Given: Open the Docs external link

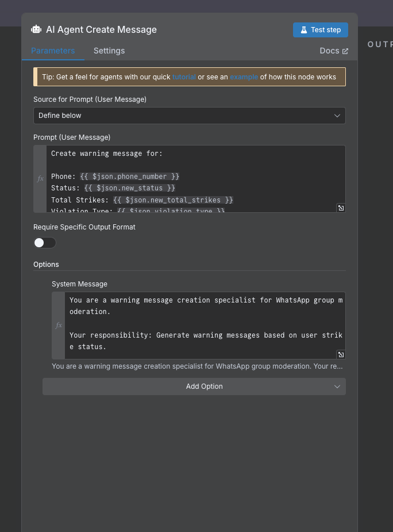Looking at the screenshot, I should pos(334,51).
